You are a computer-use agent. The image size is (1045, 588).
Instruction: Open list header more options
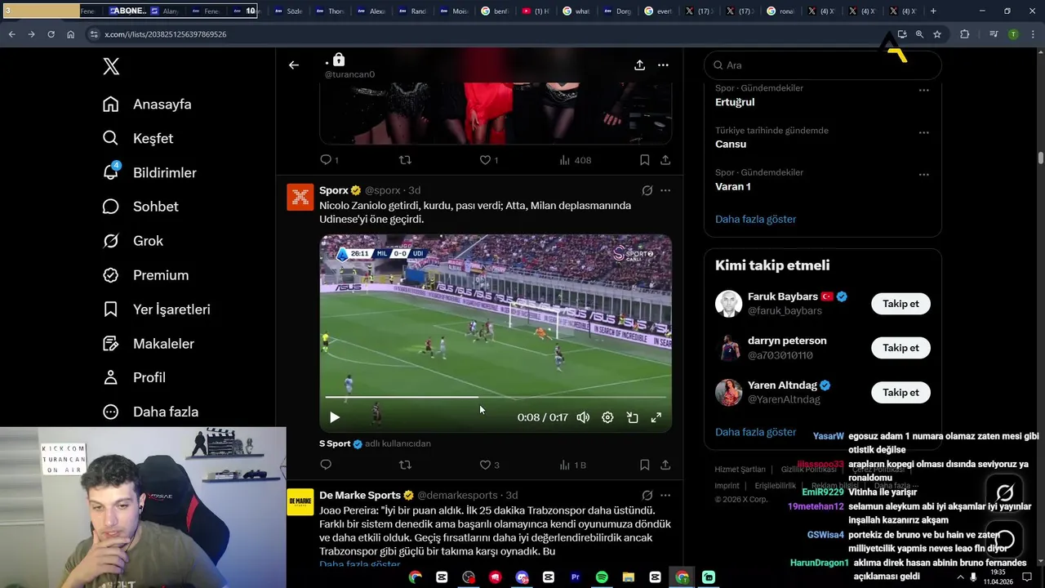[664, 65]
